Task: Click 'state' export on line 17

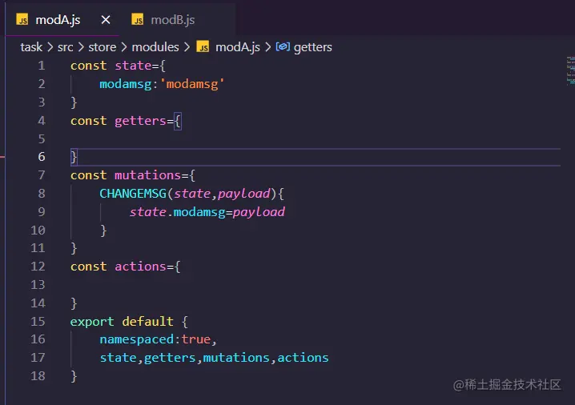Action: pyautogui.click(x=118, y=358)
